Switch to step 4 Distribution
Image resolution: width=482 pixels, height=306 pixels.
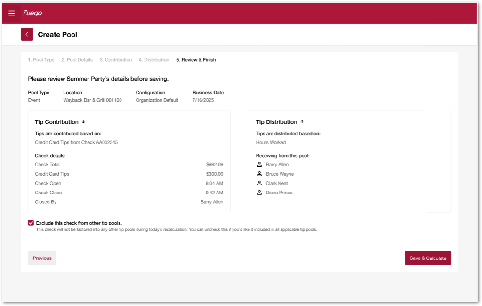tap(153, 60)
